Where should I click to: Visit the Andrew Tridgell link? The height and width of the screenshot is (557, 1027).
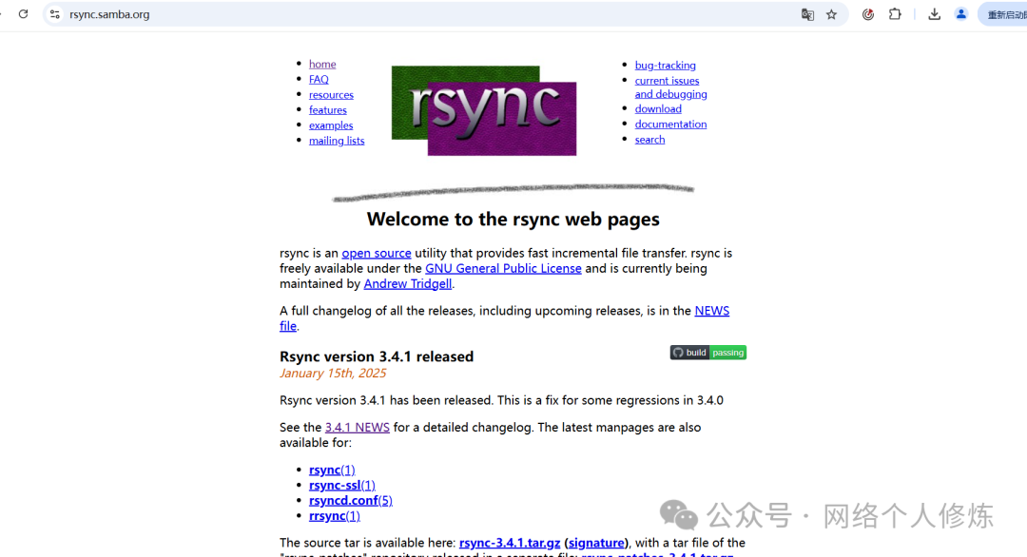click(407, 284)
